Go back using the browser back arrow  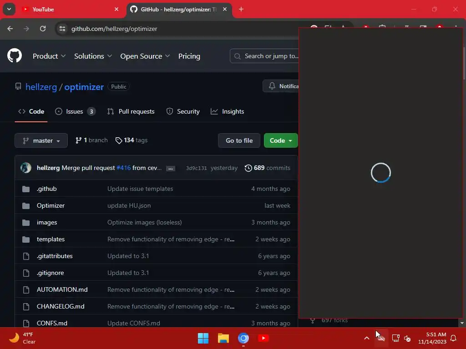click(10, 29)
